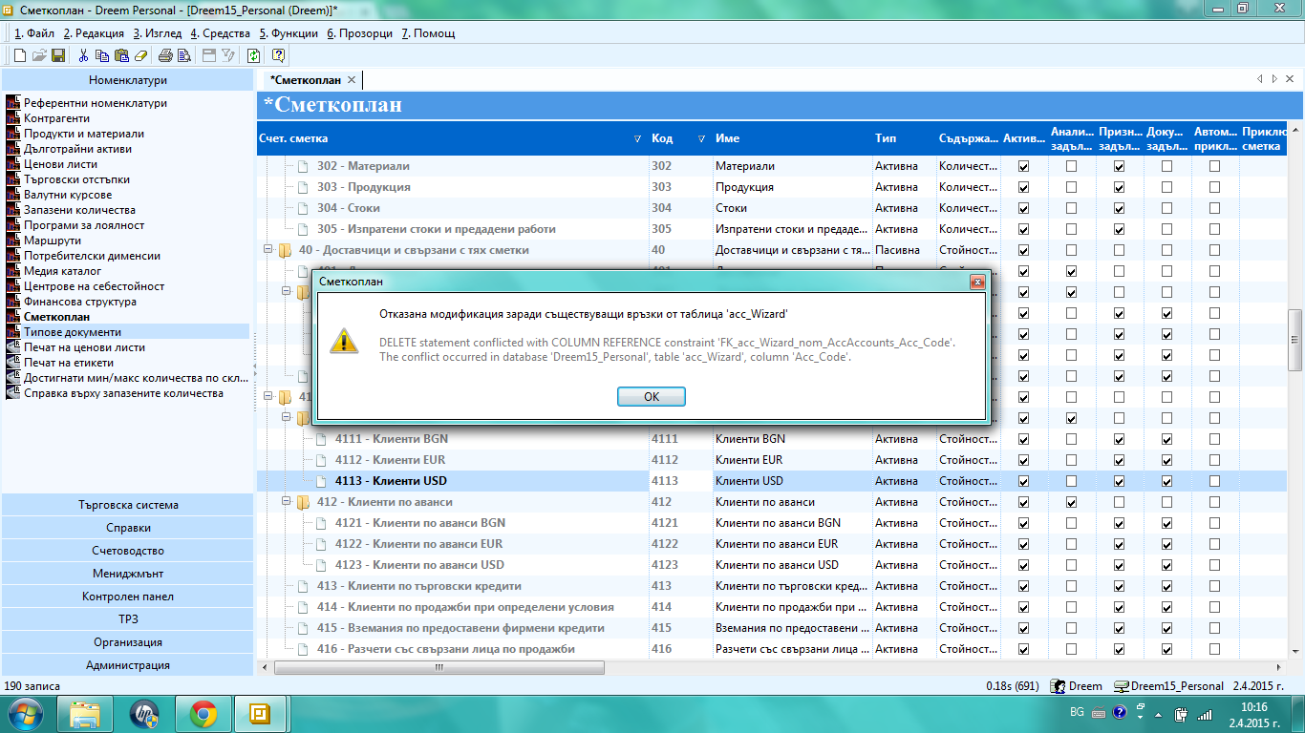Click the tab strip left arrow
The height and width of the screenshot is (733, 1305).
tap(1260, 80)
